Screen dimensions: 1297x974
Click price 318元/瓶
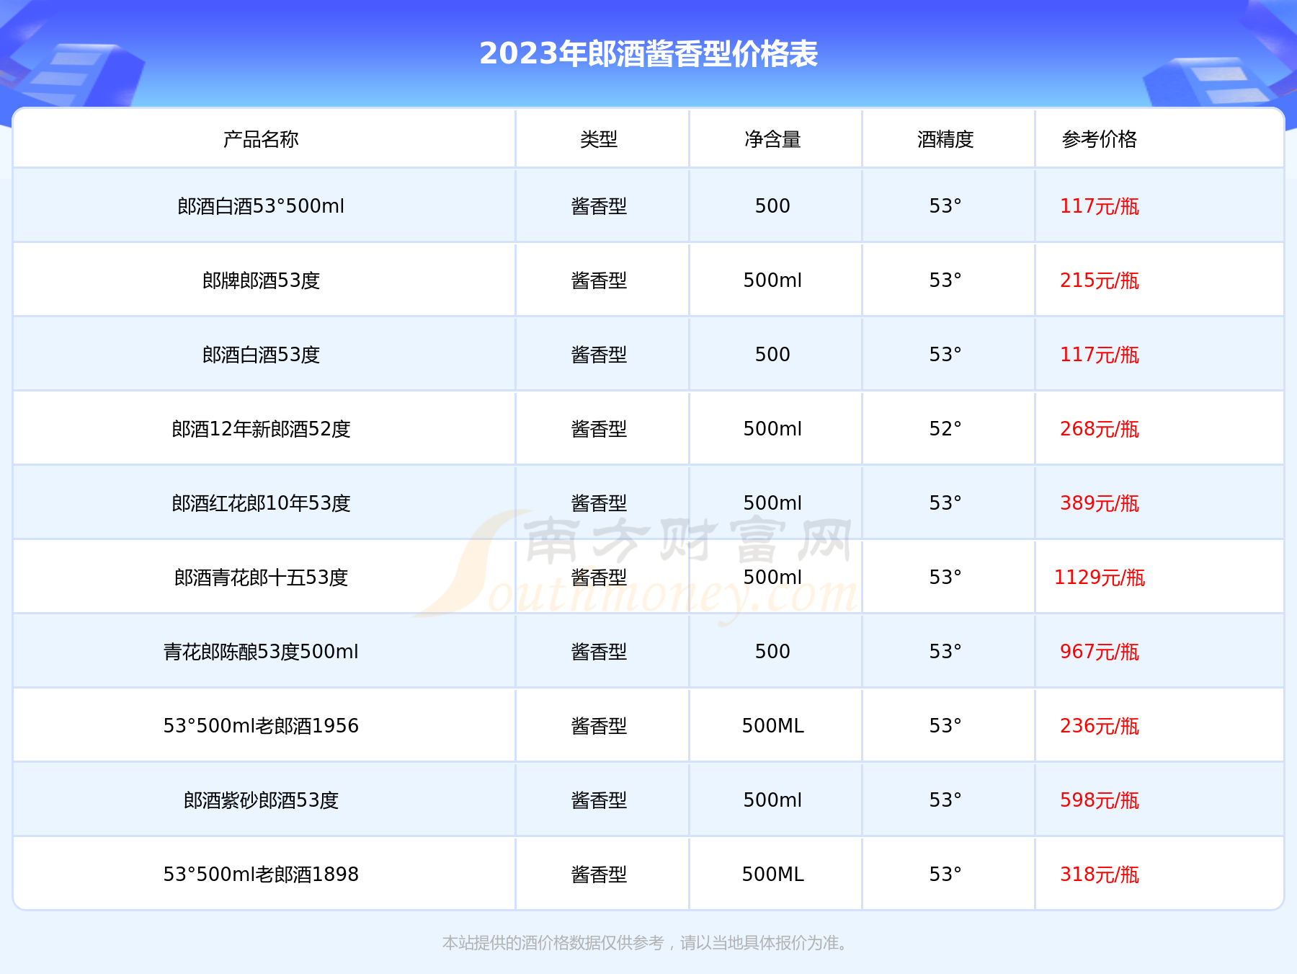(1100, 875)
